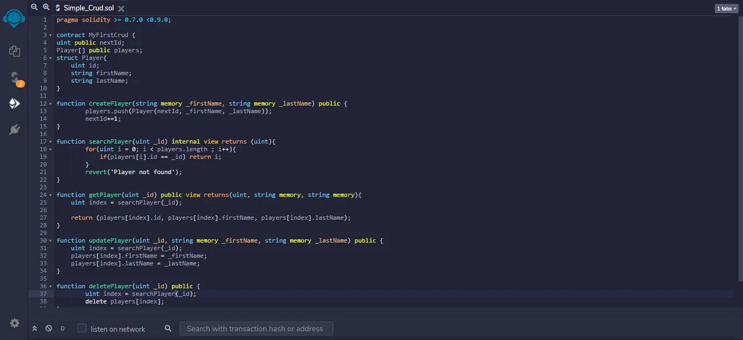The height and width of the screenshot is (340, 743).
Task: Click the 'players[index].firstName = _firstName;' line
Action: [x=139, y=255]
